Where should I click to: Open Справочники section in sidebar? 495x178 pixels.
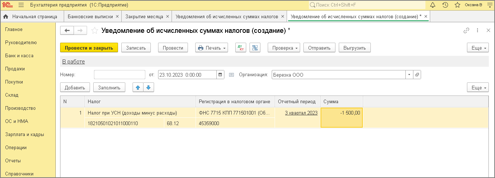click(19, 174)
